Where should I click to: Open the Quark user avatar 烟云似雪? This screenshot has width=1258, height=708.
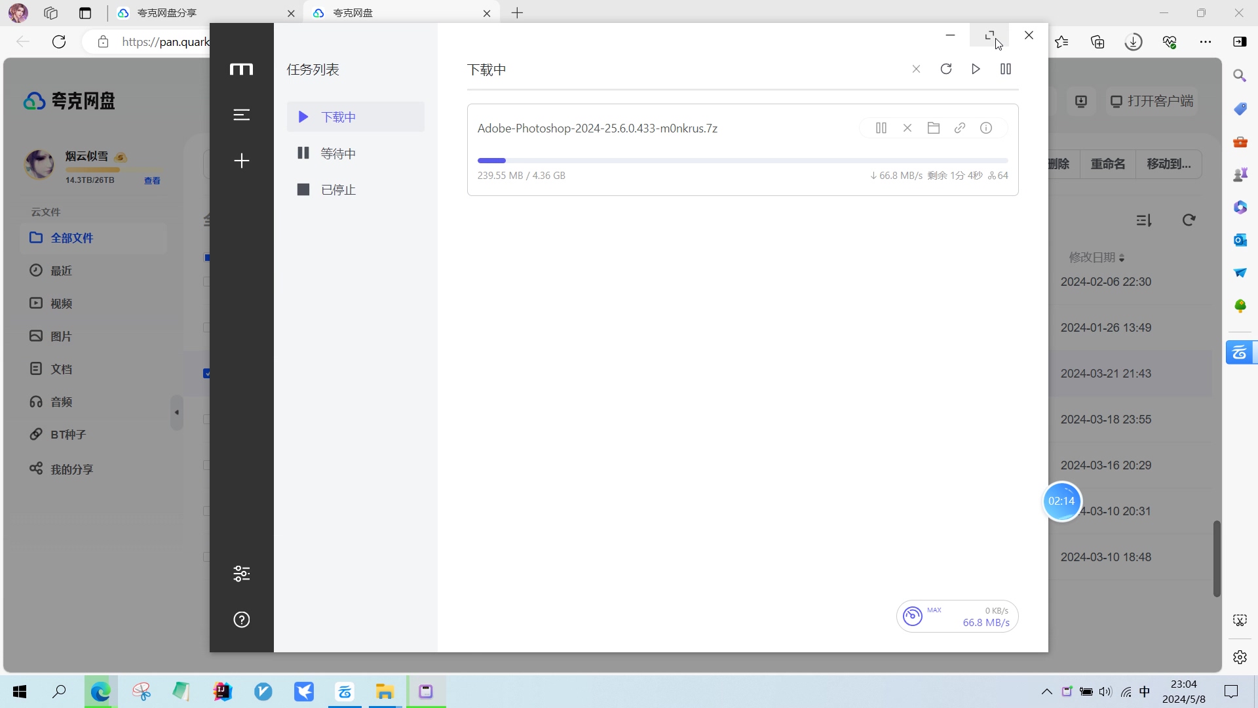[x=39, y=164]
